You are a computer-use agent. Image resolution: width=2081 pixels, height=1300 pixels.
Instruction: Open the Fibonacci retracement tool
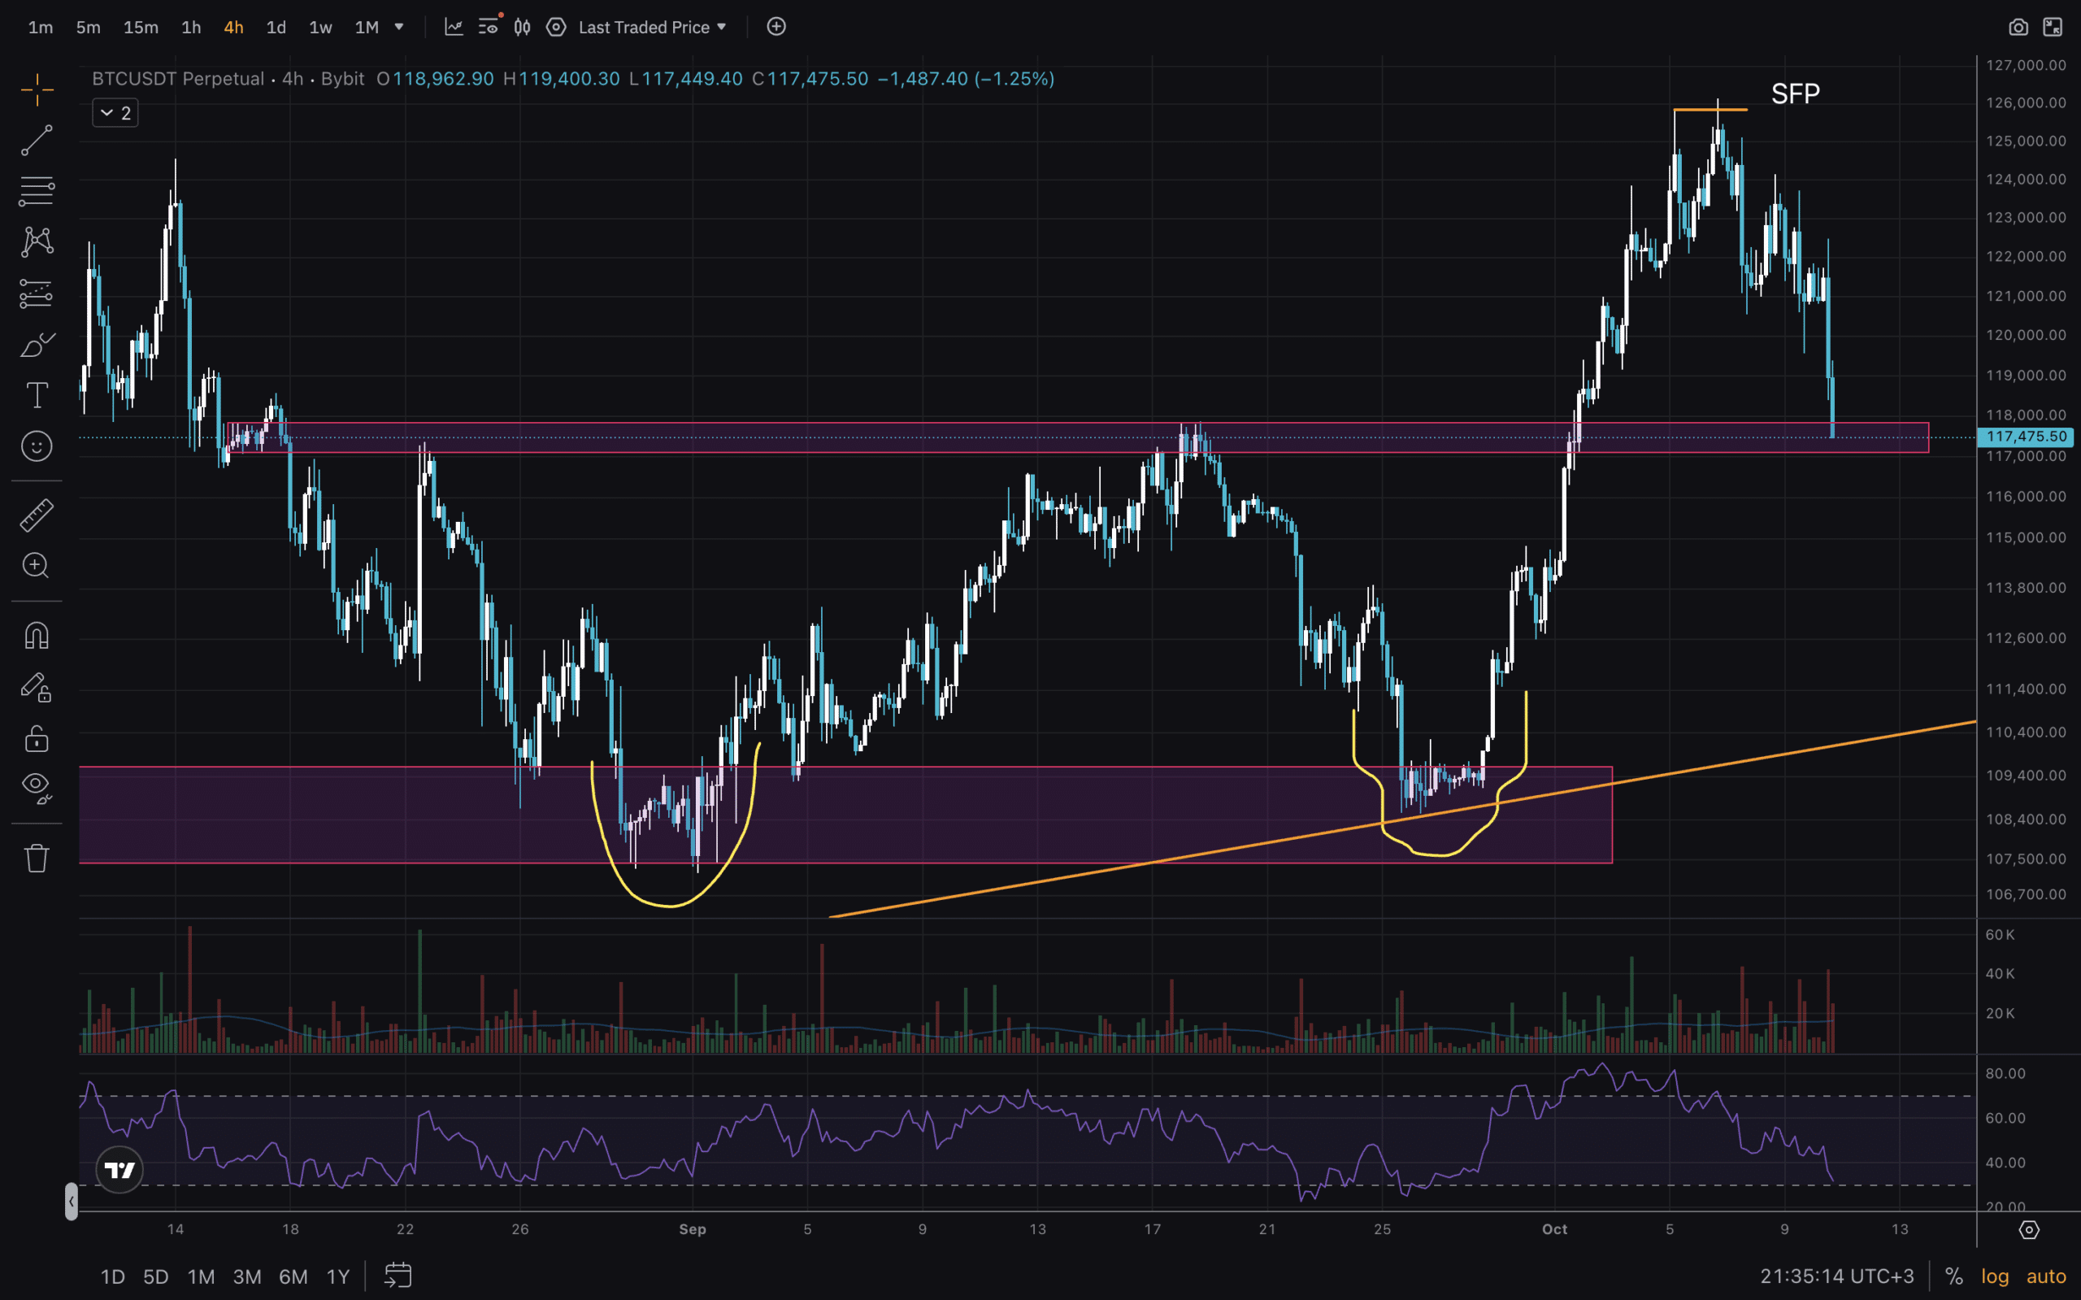click(36, 191)
